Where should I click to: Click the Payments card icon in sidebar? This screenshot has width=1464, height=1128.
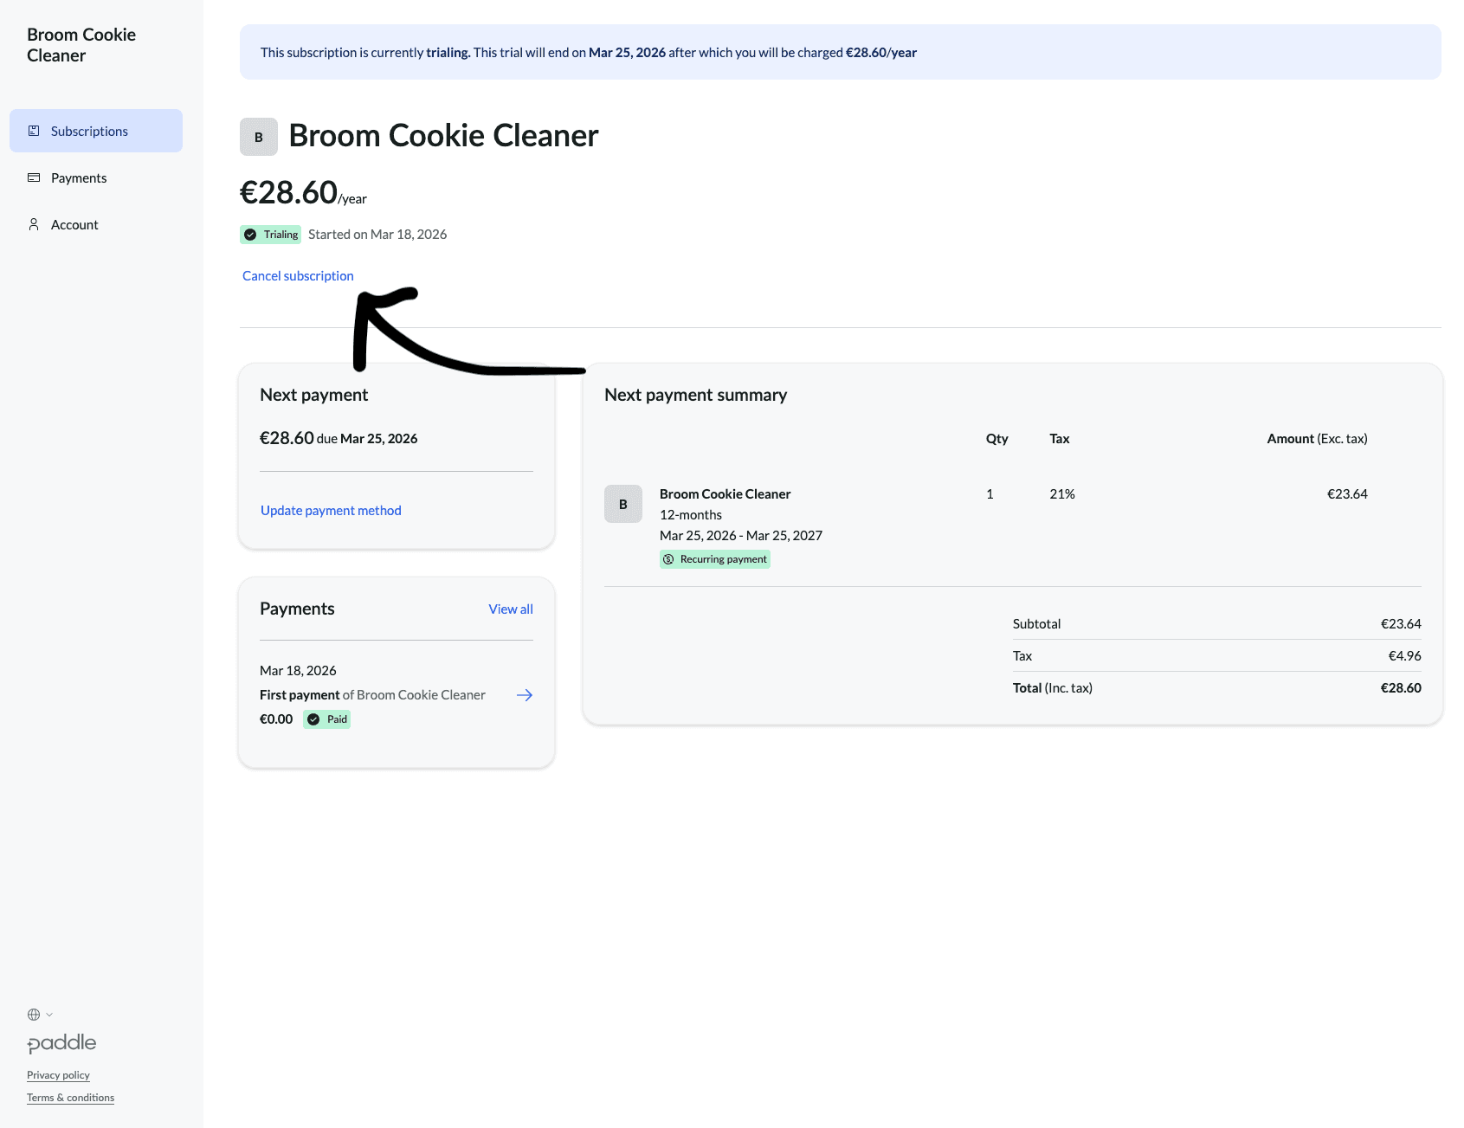pyautogui.click(x=34, y=177)
